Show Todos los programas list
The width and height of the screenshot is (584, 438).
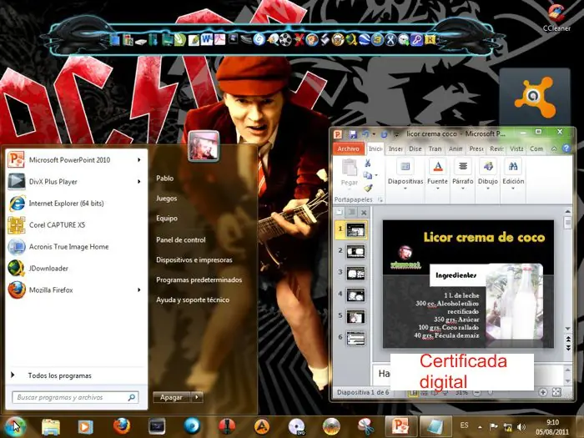[59, 376]
